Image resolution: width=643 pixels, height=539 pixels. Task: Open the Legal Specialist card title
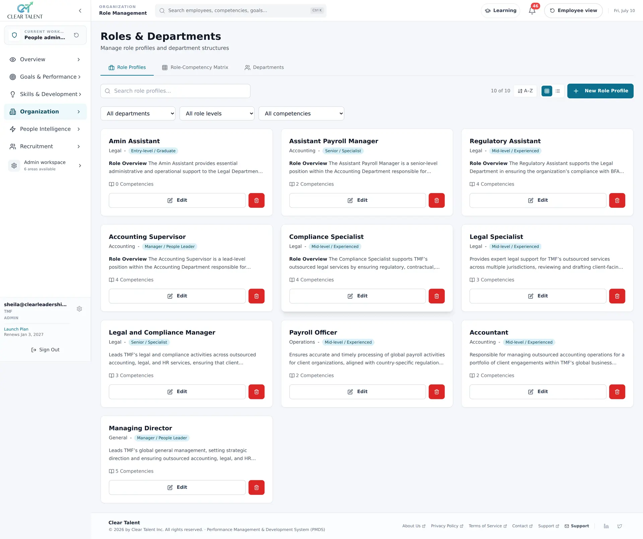click(x=496, y=237)
